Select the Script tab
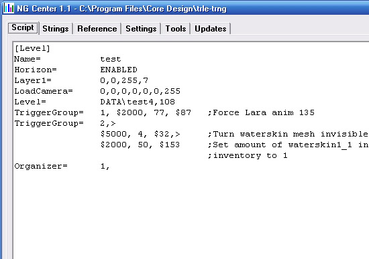 (x=23, y=28)
